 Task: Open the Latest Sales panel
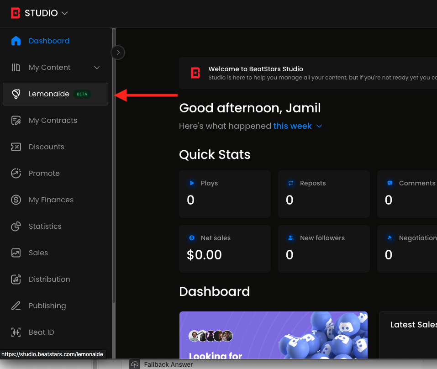point(408,335)
